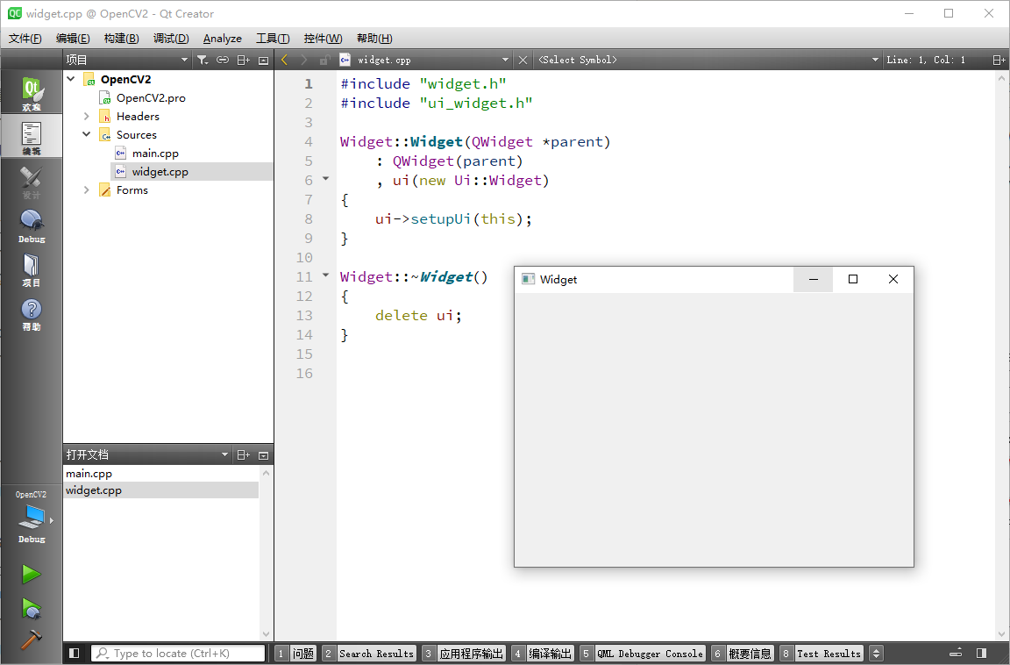Run the project with green arrow

(31, 574)
